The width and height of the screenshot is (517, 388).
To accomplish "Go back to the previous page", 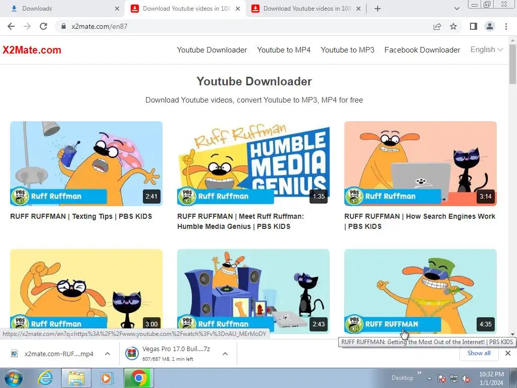I will pyautogui.click(x=11, y=26).
